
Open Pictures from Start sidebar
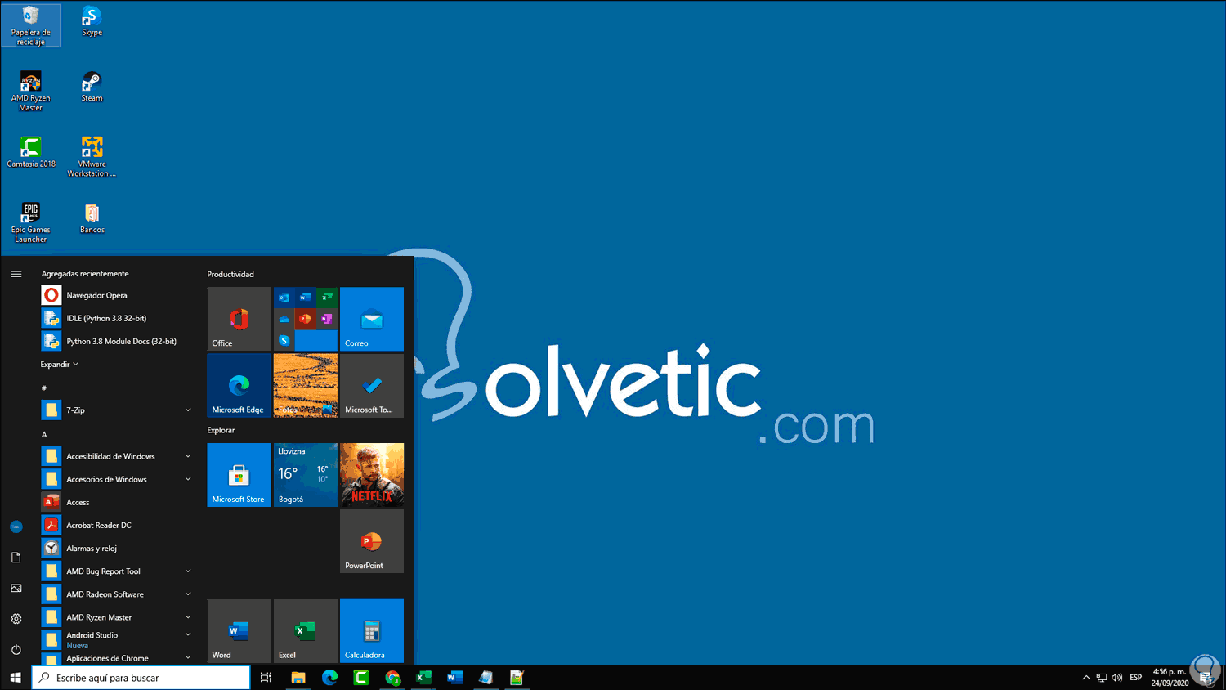16,589
